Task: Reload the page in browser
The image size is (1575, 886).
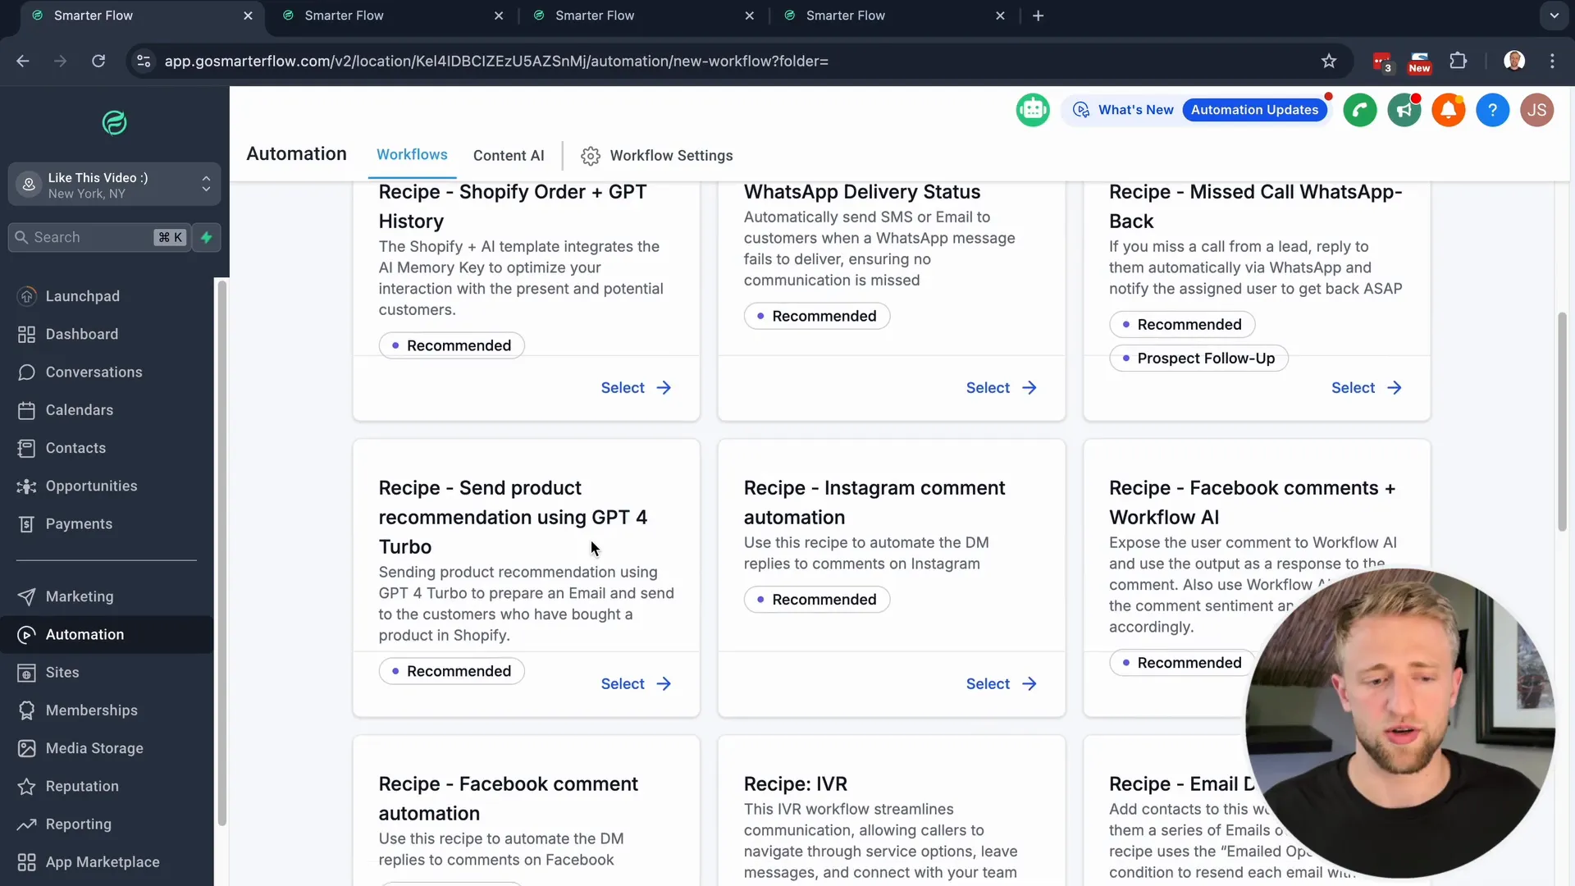Action: (98, 61)
